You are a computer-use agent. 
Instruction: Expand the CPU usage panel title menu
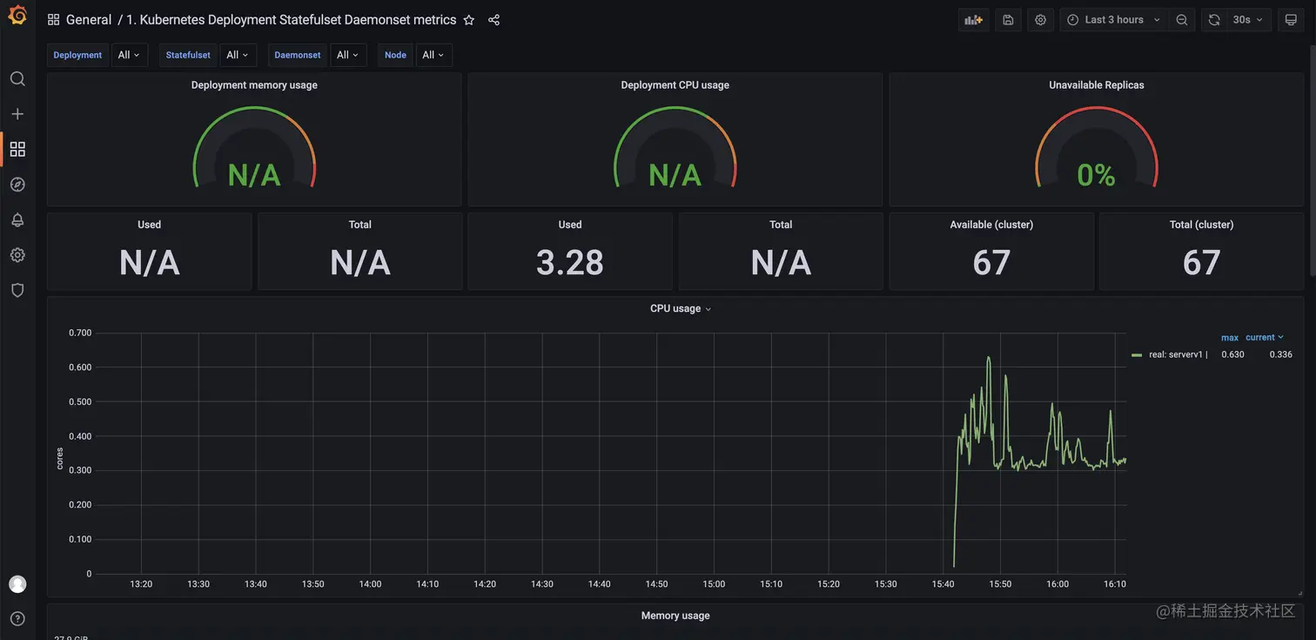point(681,308)
